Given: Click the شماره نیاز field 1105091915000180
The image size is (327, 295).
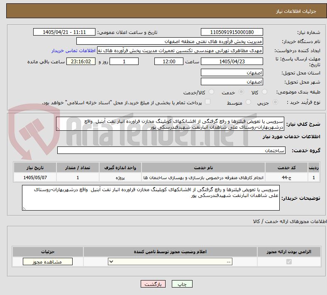Looking at the screenshot, I should (x=232, y=32).
